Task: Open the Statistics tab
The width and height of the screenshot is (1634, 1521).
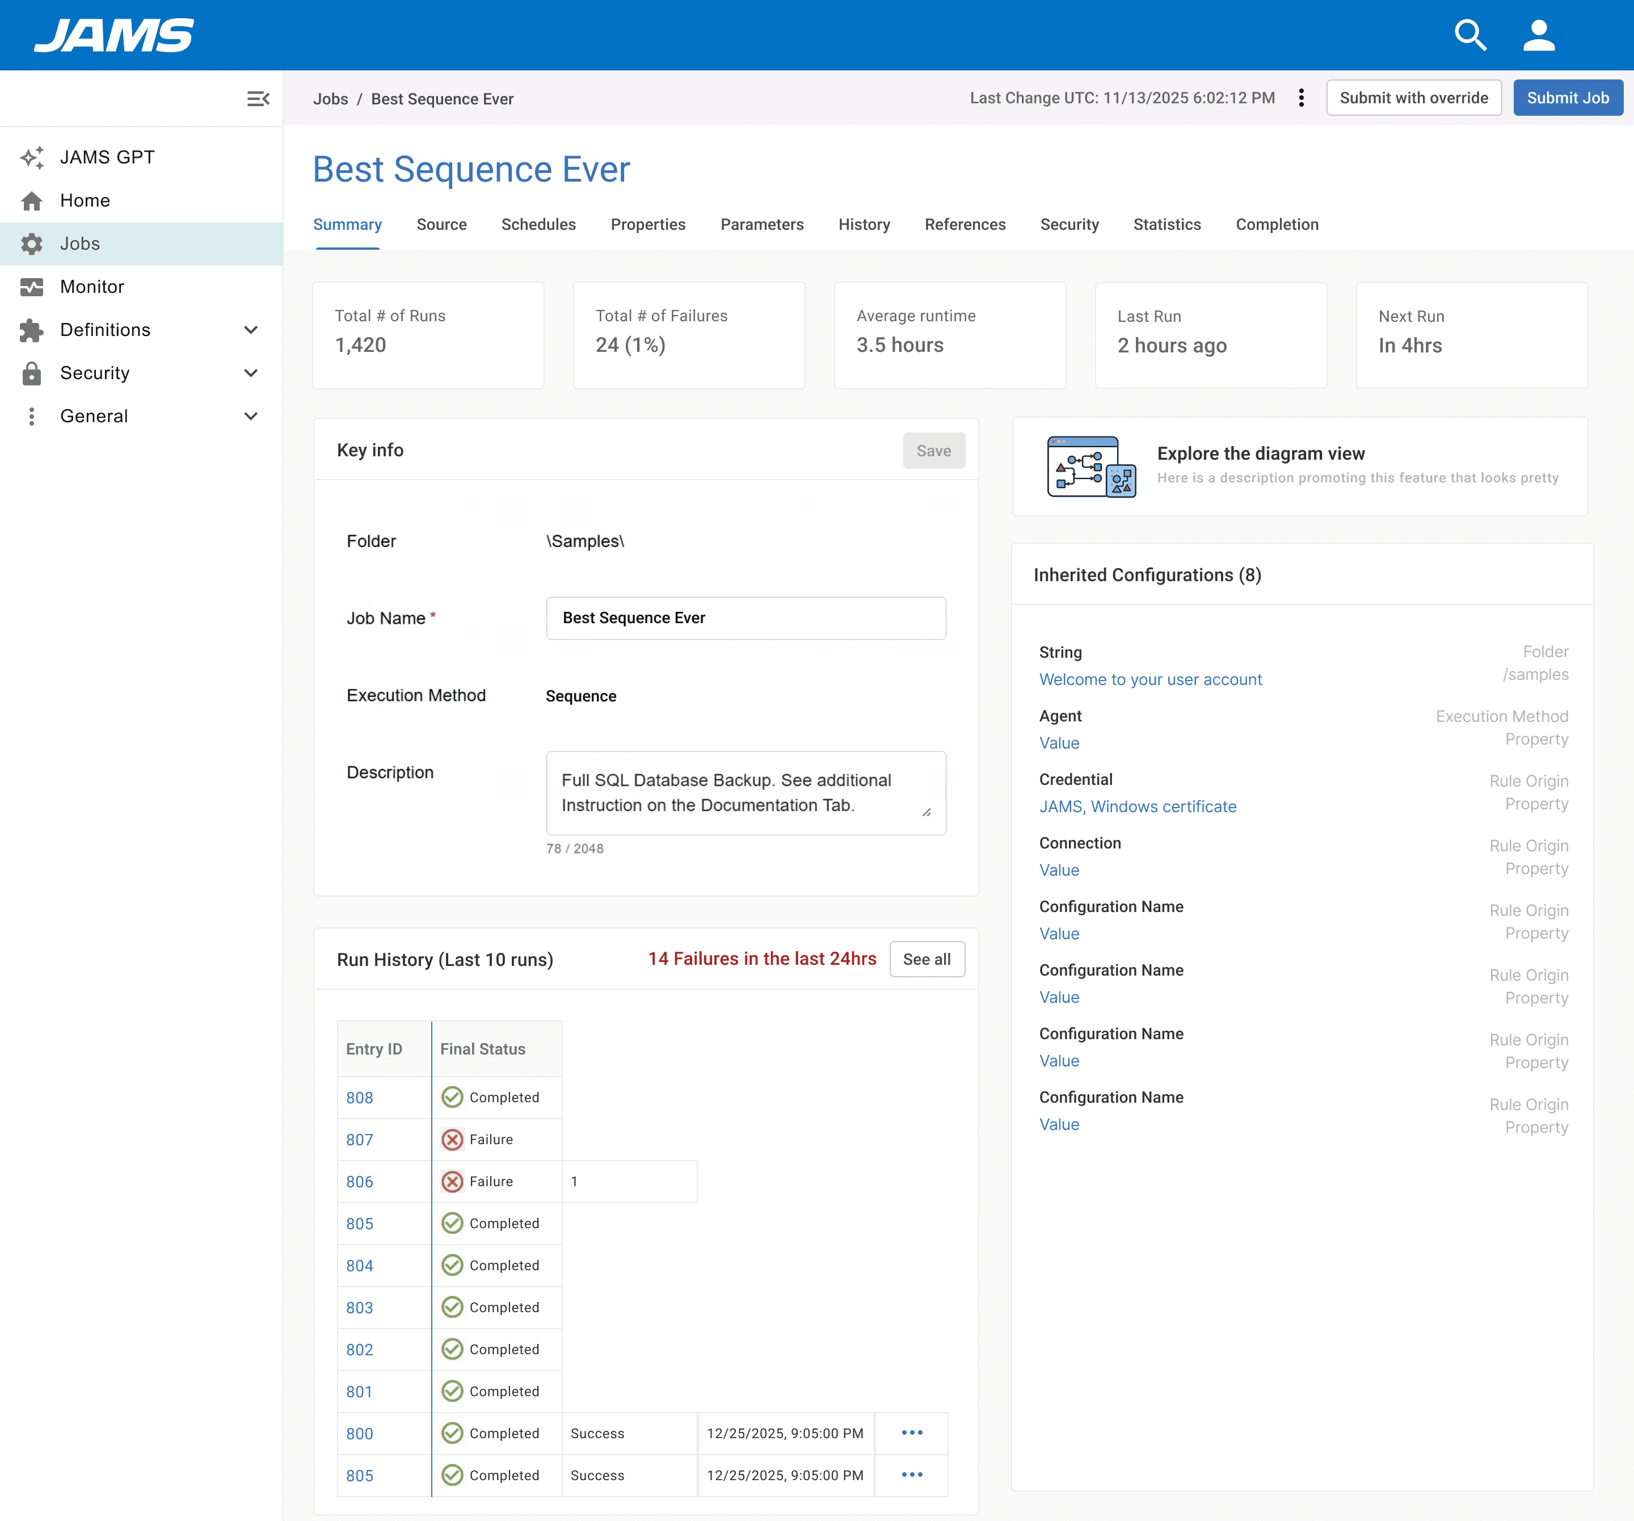Action: [1166, 224]
